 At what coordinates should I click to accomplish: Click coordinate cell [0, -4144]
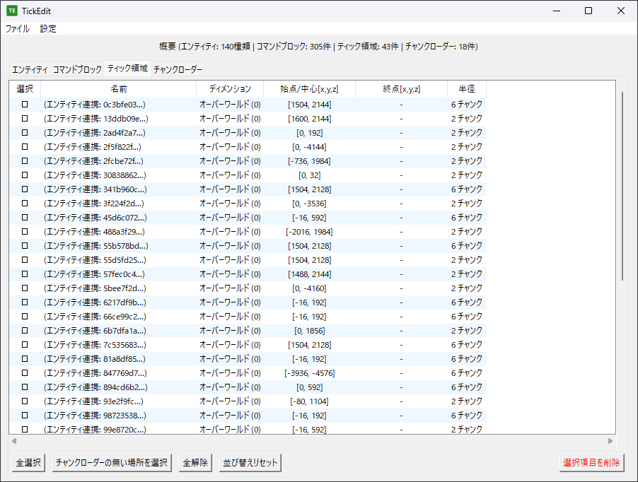309,147
